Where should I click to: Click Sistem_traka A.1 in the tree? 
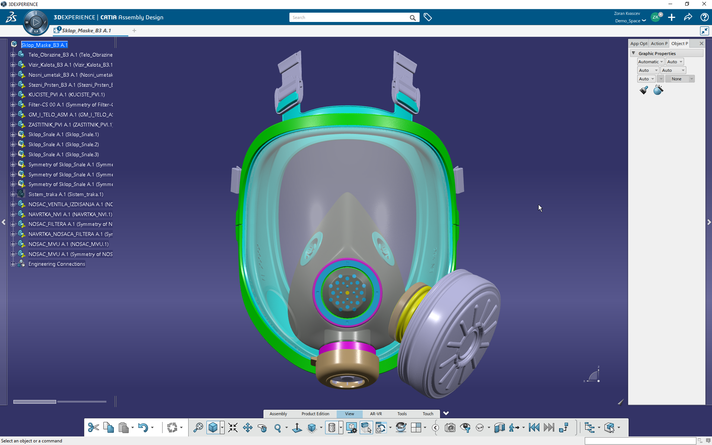pyautogui.click(x=66, y=194)
